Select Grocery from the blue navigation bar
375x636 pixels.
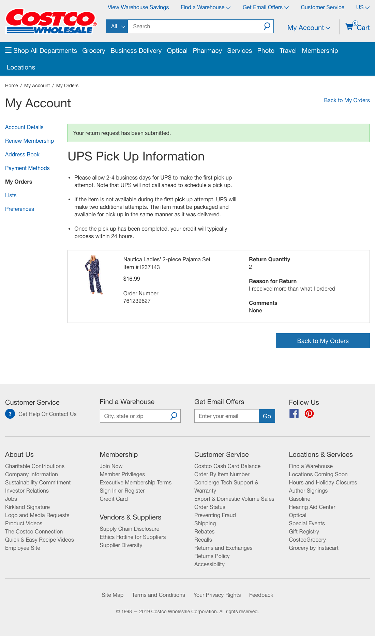(94, 50)
